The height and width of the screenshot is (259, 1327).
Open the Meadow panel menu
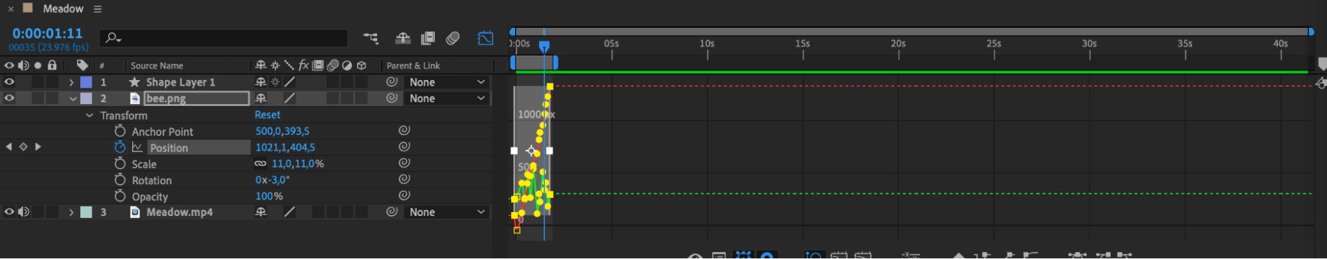(98, 9)
